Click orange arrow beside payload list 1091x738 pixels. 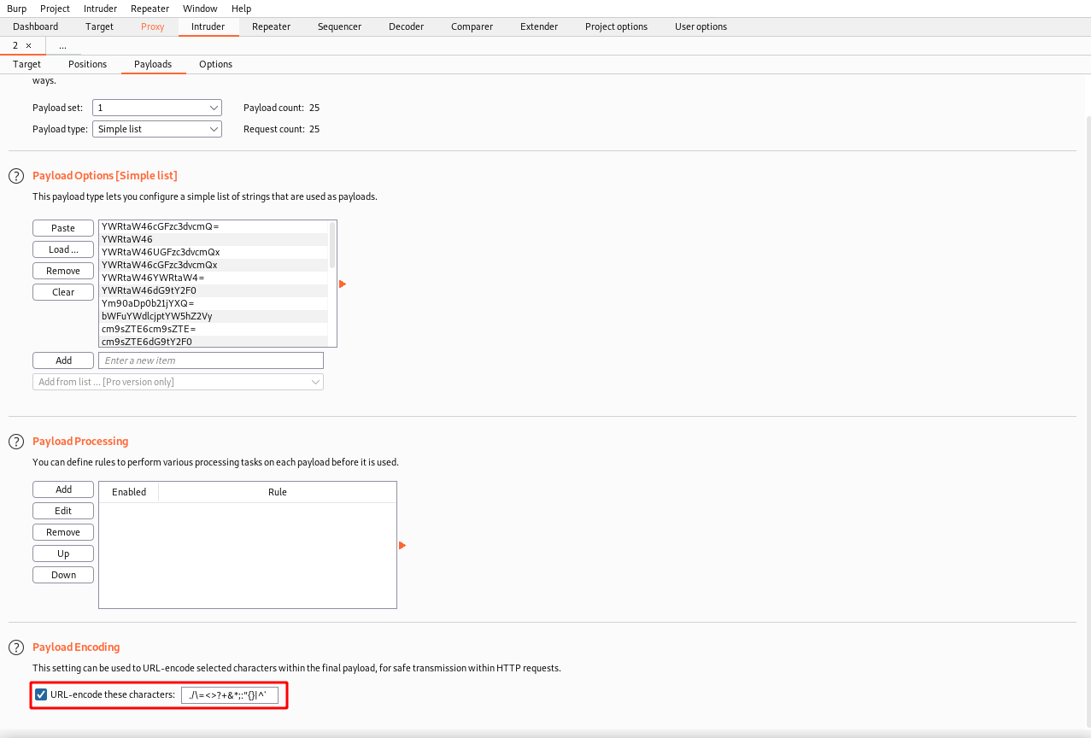pos(343,284)
